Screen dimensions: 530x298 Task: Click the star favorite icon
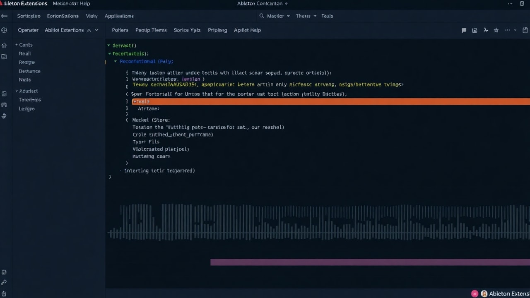pos(496,30)
